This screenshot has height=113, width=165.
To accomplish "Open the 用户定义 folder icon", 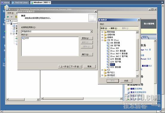I will click(105, 72).
